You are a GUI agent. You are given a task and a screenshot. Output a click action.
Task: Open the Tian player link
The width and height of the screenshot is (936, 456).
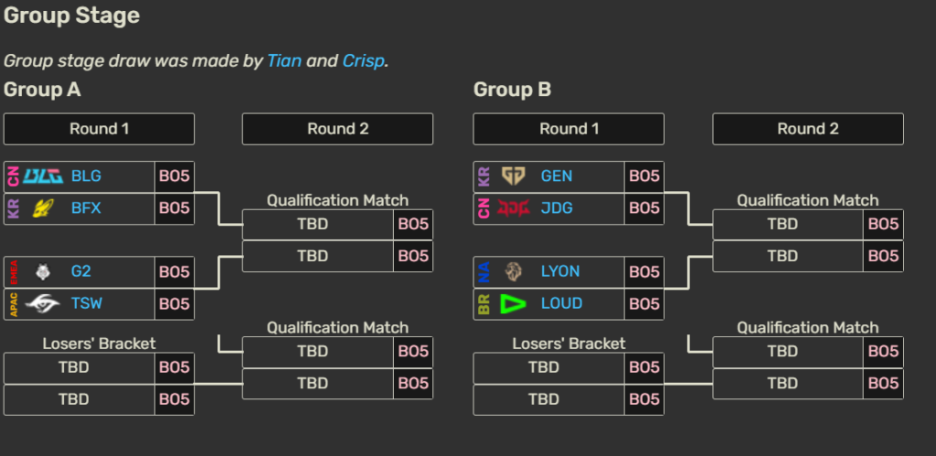click(284, 61)
